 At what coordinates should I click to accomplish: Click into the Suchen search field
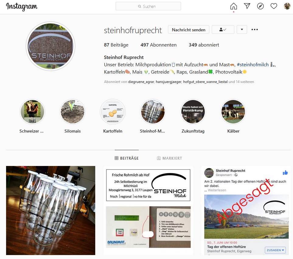148,6
